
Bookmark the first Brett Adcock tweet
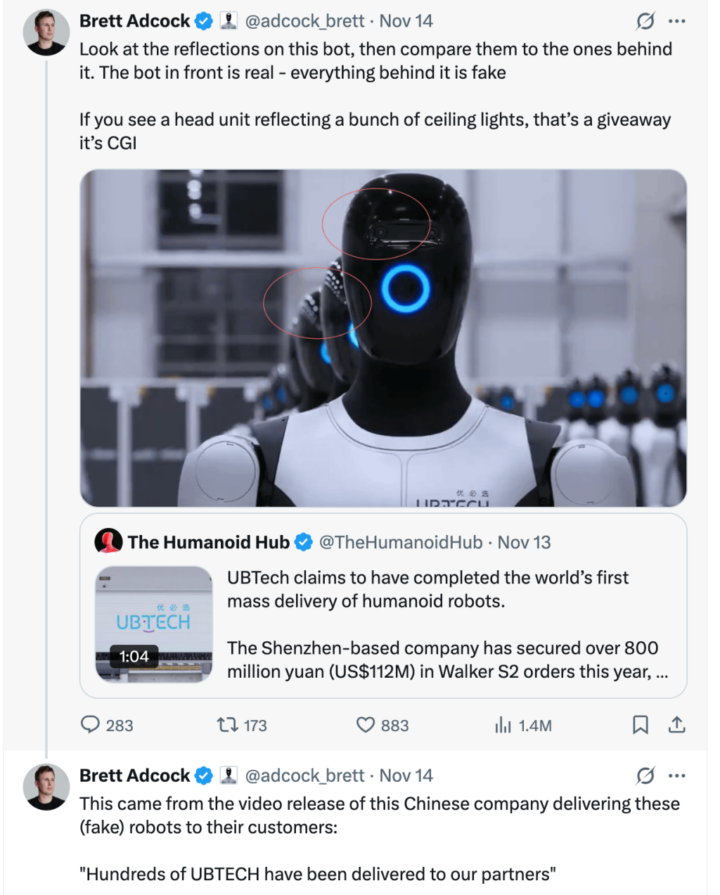click(x=640, y=724)
